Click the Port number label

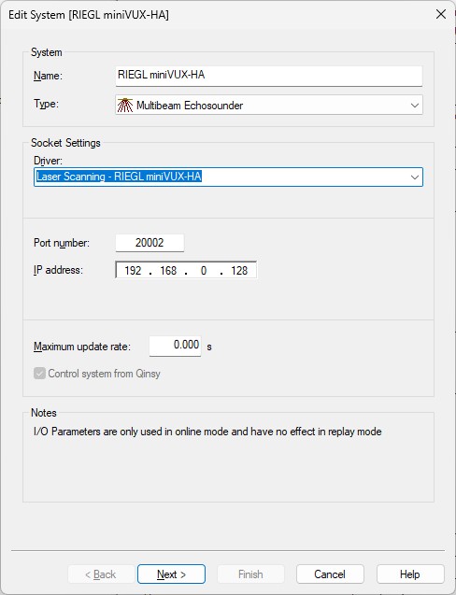[x=62, y=243]
